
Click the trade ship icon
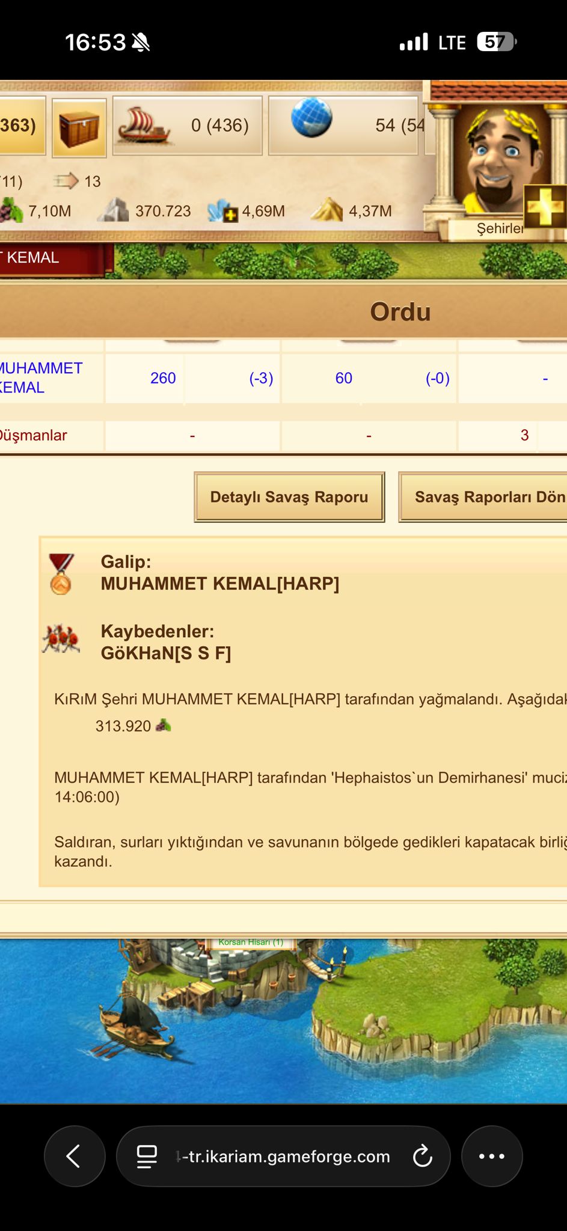(146, 126)
